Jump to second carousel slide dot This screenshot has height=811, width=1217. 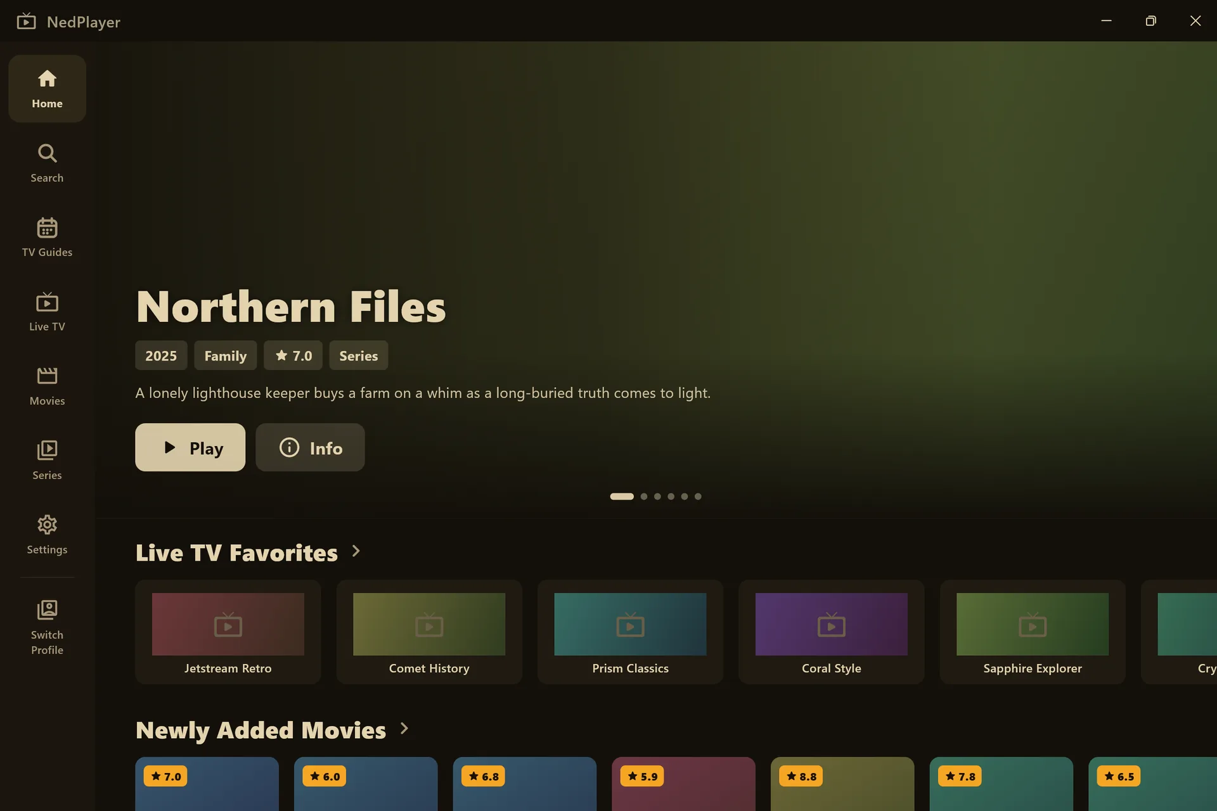(644, 496)
